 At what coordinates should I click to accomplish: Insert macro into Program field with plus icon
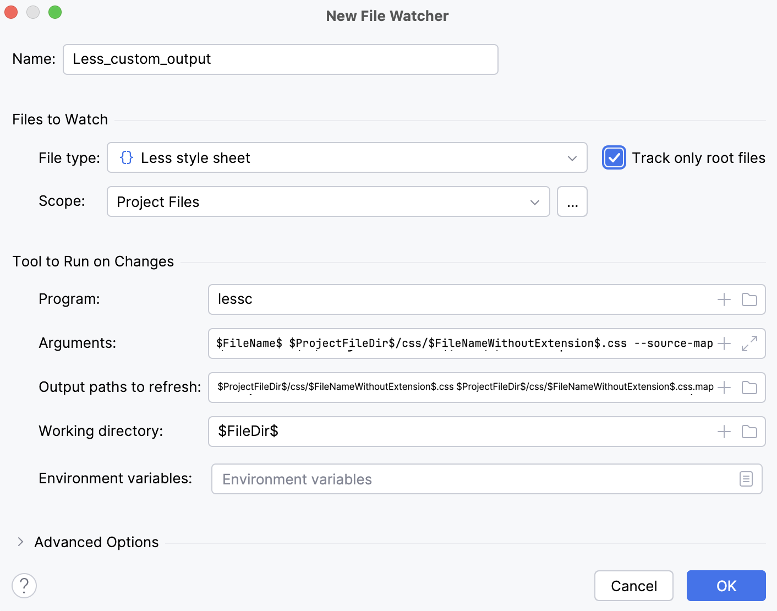724,299
